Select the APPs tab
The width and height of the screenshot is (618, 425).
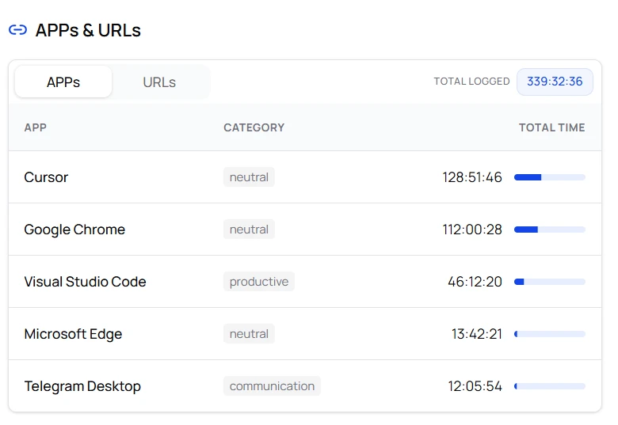point(63,82)
